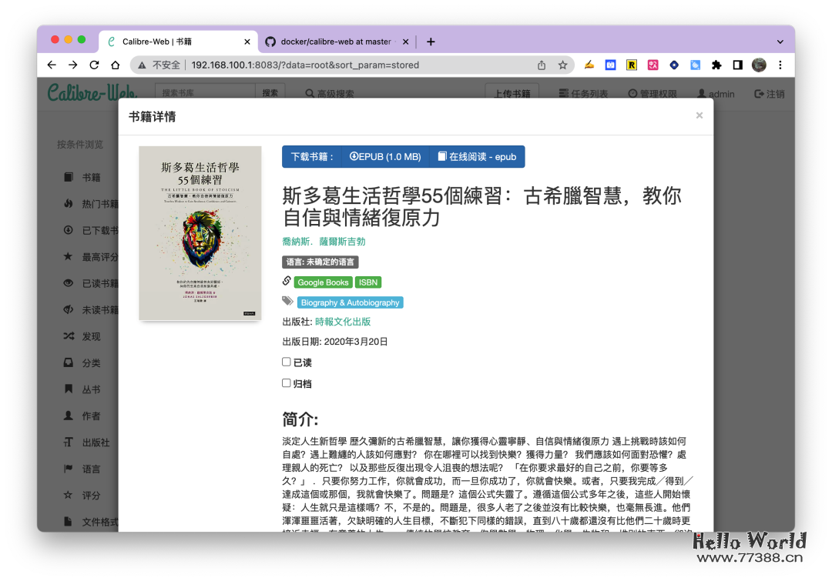Open 已下载书籍 sidebar icon
This screenshot has width=832, height=581.
(x=69, y=230)
